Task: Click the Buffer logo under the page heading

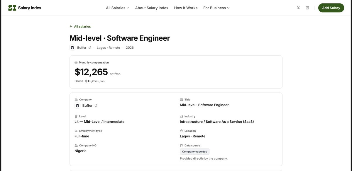Action: click(72, 47)
